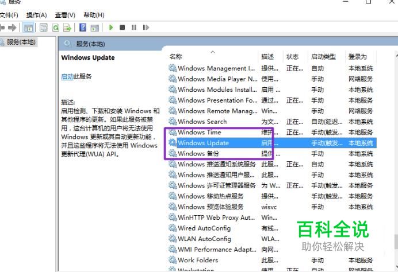Image resolution: width=398 pixels, height=272 pixels.
Task: Open the Properties toolbar icon
Action: [x=43, y=28]
